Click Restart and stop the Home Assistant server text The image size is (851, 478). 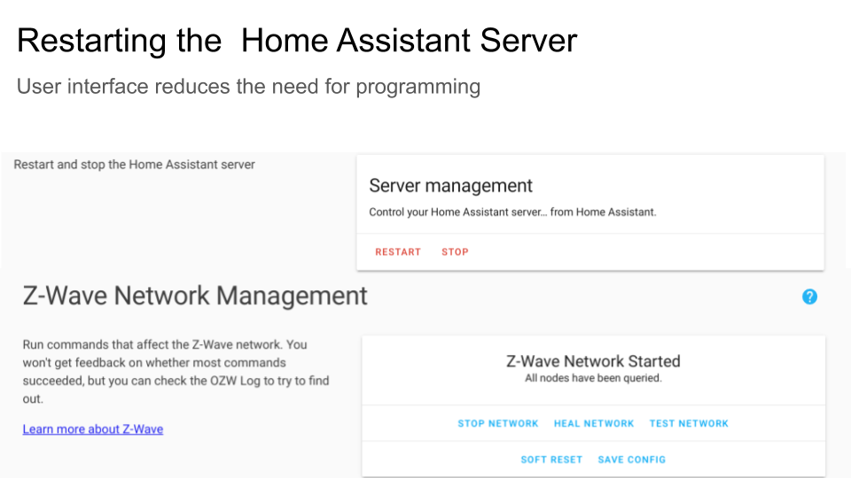click(134, 165)
